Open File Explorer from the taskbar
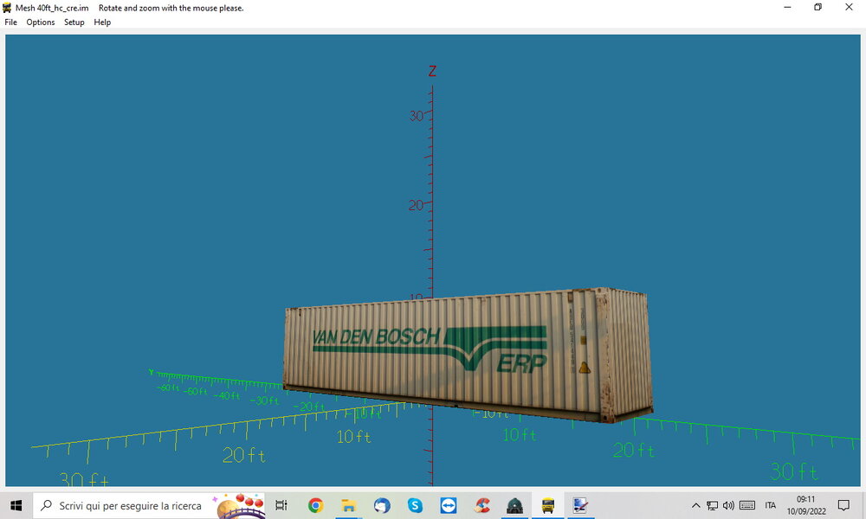Image resolution: width=866 pixels, height=519 pixels. tap(348, 505)
